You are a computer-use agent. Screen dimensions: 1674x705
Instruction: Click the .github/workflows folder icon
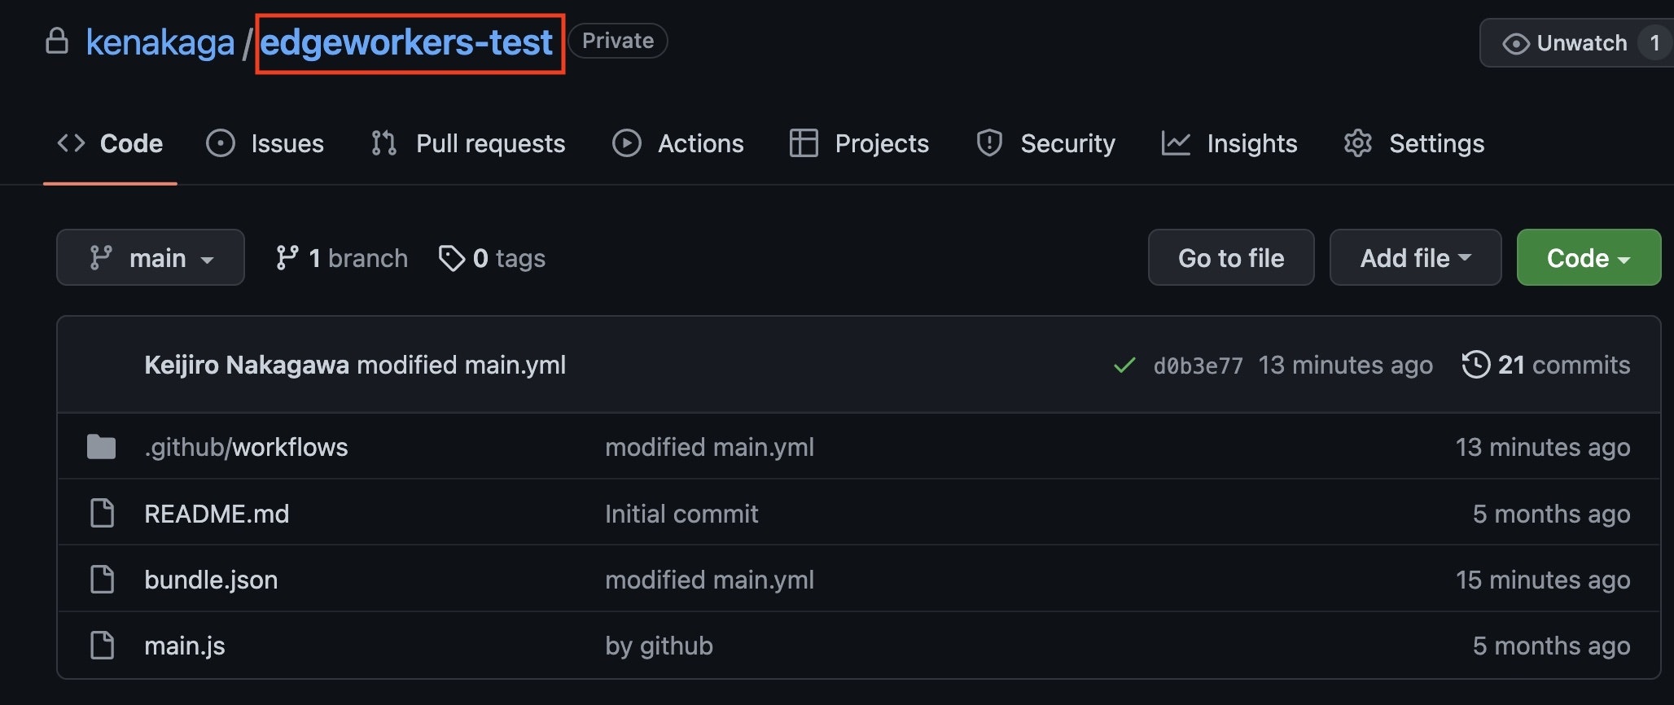[x=102, y=447]
